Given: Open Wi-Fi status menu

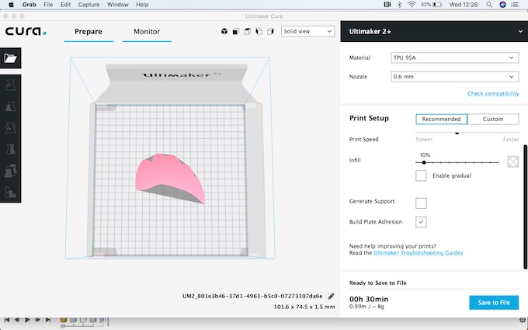Looking at the screenshot, I should pos(412,5).
